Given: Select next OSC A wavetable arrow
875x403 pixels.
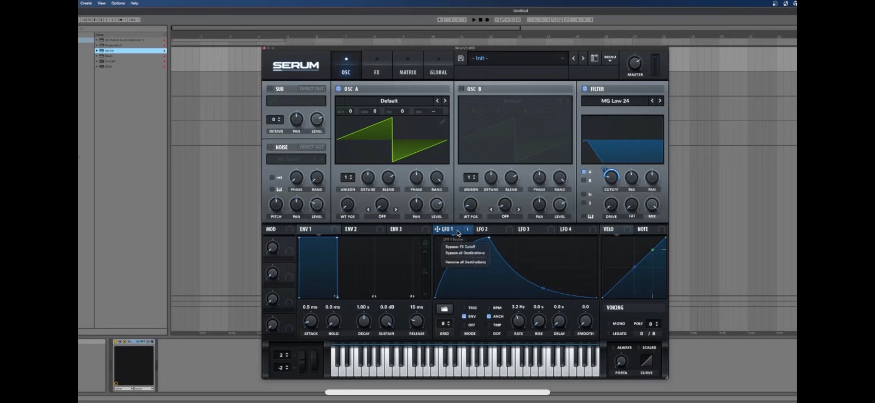Looking at the screenshot, I should 445,100.
